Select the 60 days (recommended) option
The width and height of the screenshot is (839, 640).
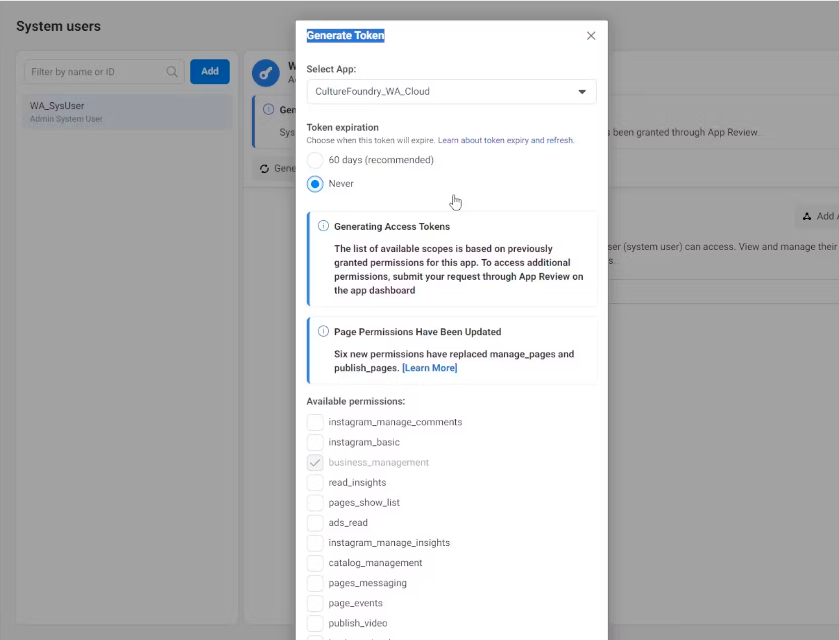pos(315,160)
